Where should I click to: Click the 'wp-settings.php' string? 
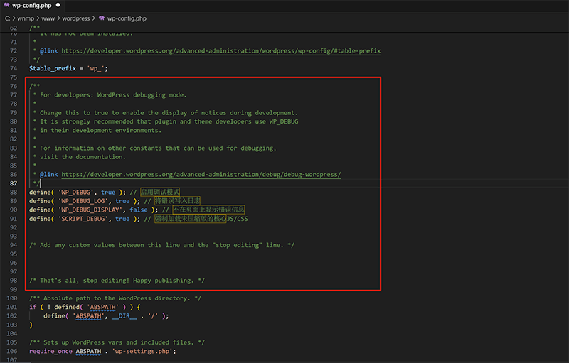pyautogui.click(x=142, y=352)
